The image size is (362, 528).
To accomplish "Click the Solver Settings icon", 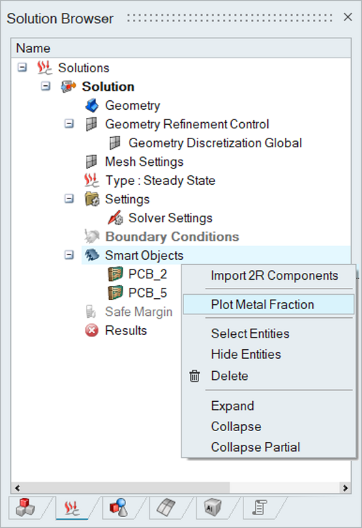I will click(x=115, y=218).
